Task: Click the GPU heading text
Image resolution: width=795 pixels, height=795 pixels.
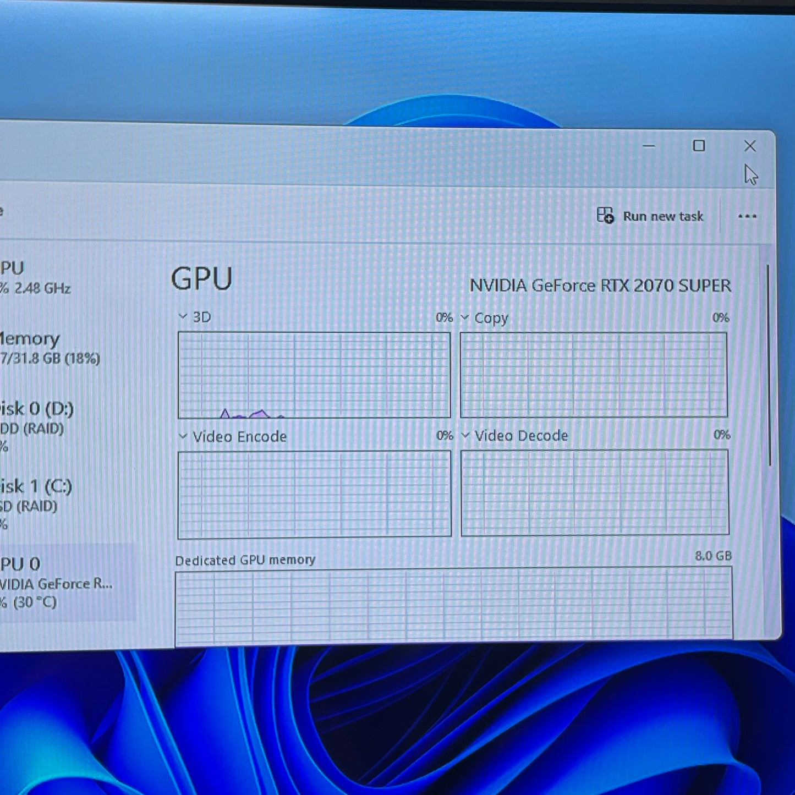Action: pos(201,278)
